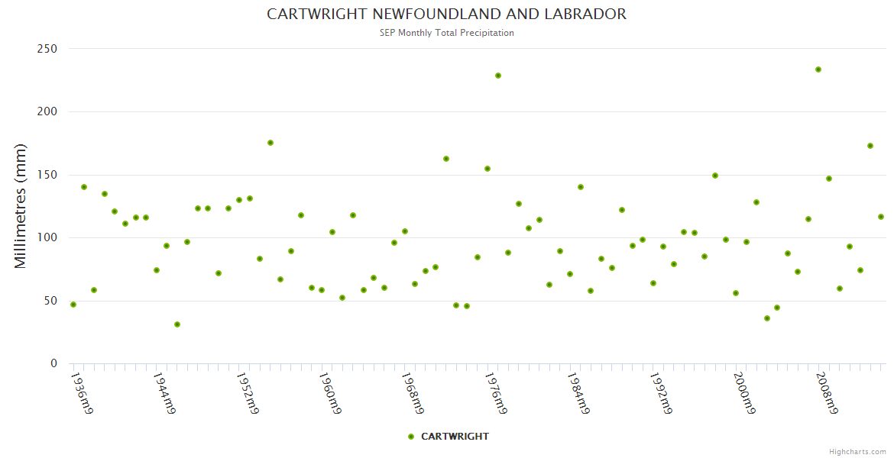Select the 175 mm data point
This screenshot has width=894, height=458.
[x=270, y=143]
